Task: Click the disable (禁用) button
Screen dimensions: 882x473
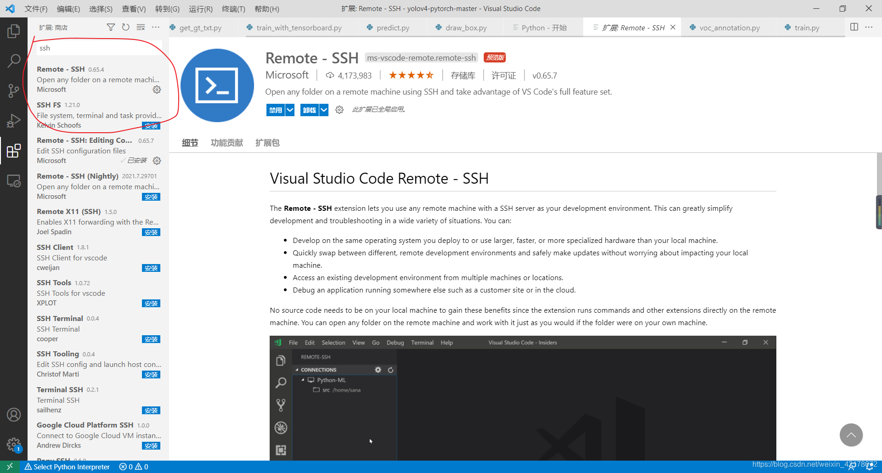Action: pyautogui.click(x=276, y=110)
